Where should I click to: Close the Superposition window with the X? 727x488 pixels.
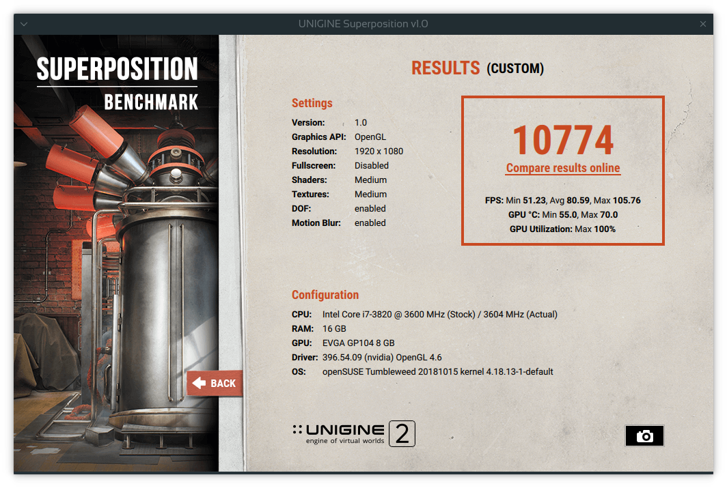pyautogui.click(x=703, y=24)
